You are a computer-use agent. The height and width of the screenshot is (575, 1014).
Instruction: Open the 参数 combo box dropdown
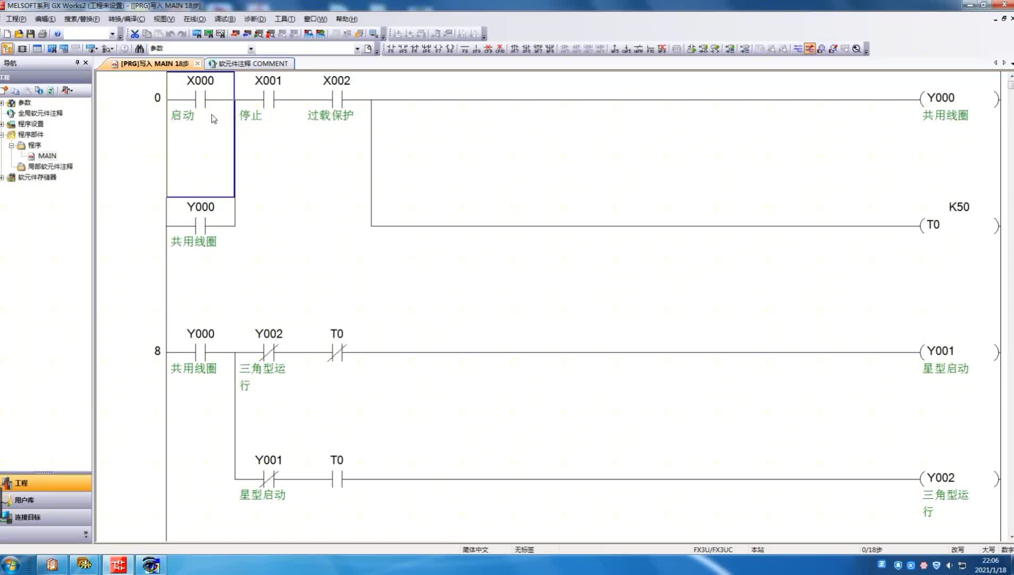tap(251, 48)
